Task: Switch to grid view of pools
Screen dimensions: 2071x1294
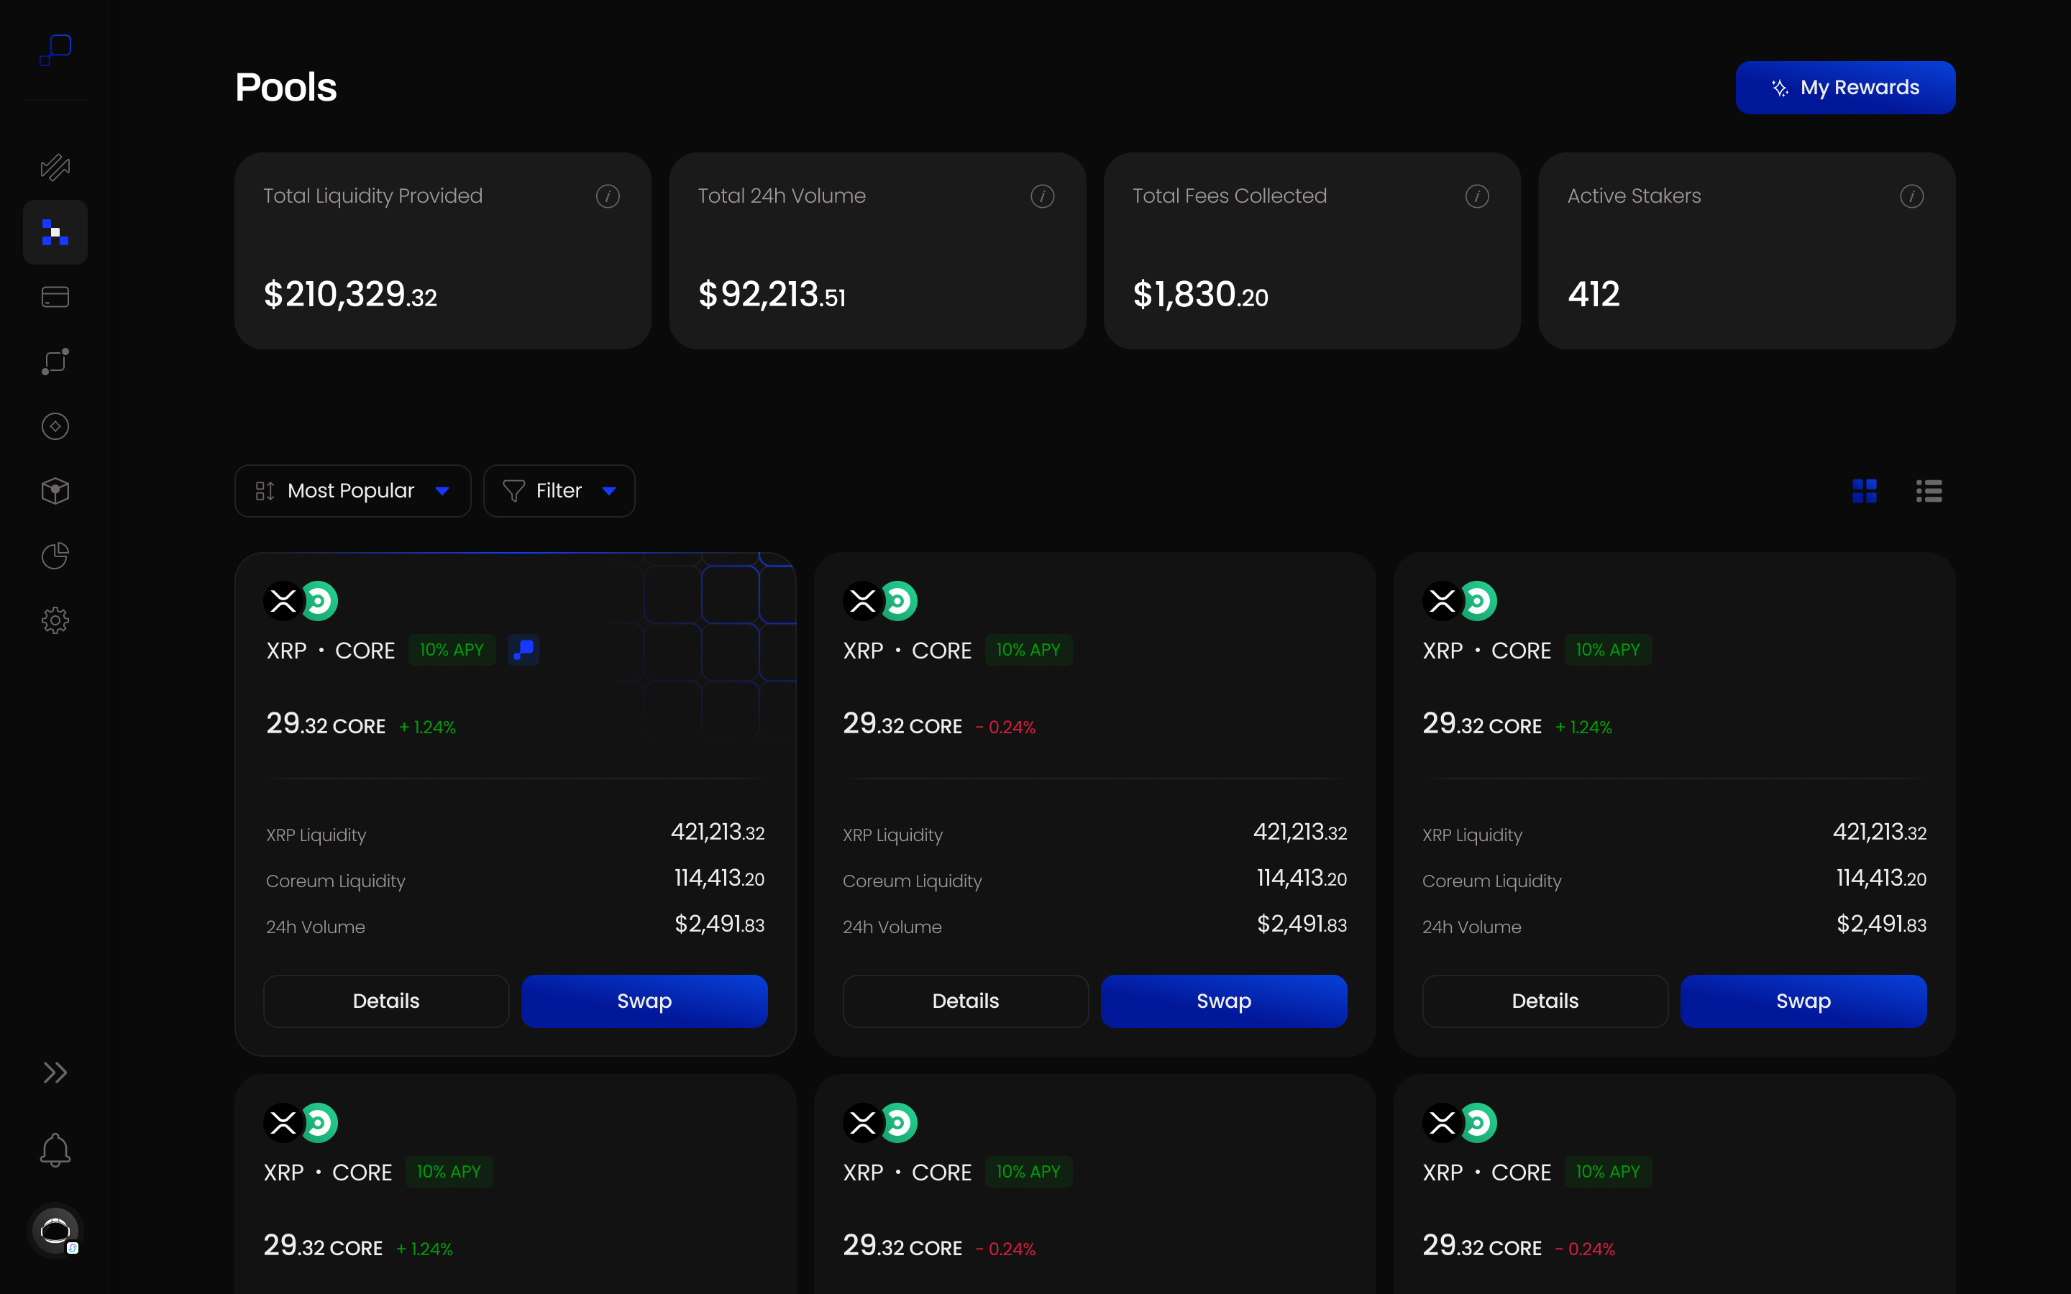Action: coord(1864,490)
